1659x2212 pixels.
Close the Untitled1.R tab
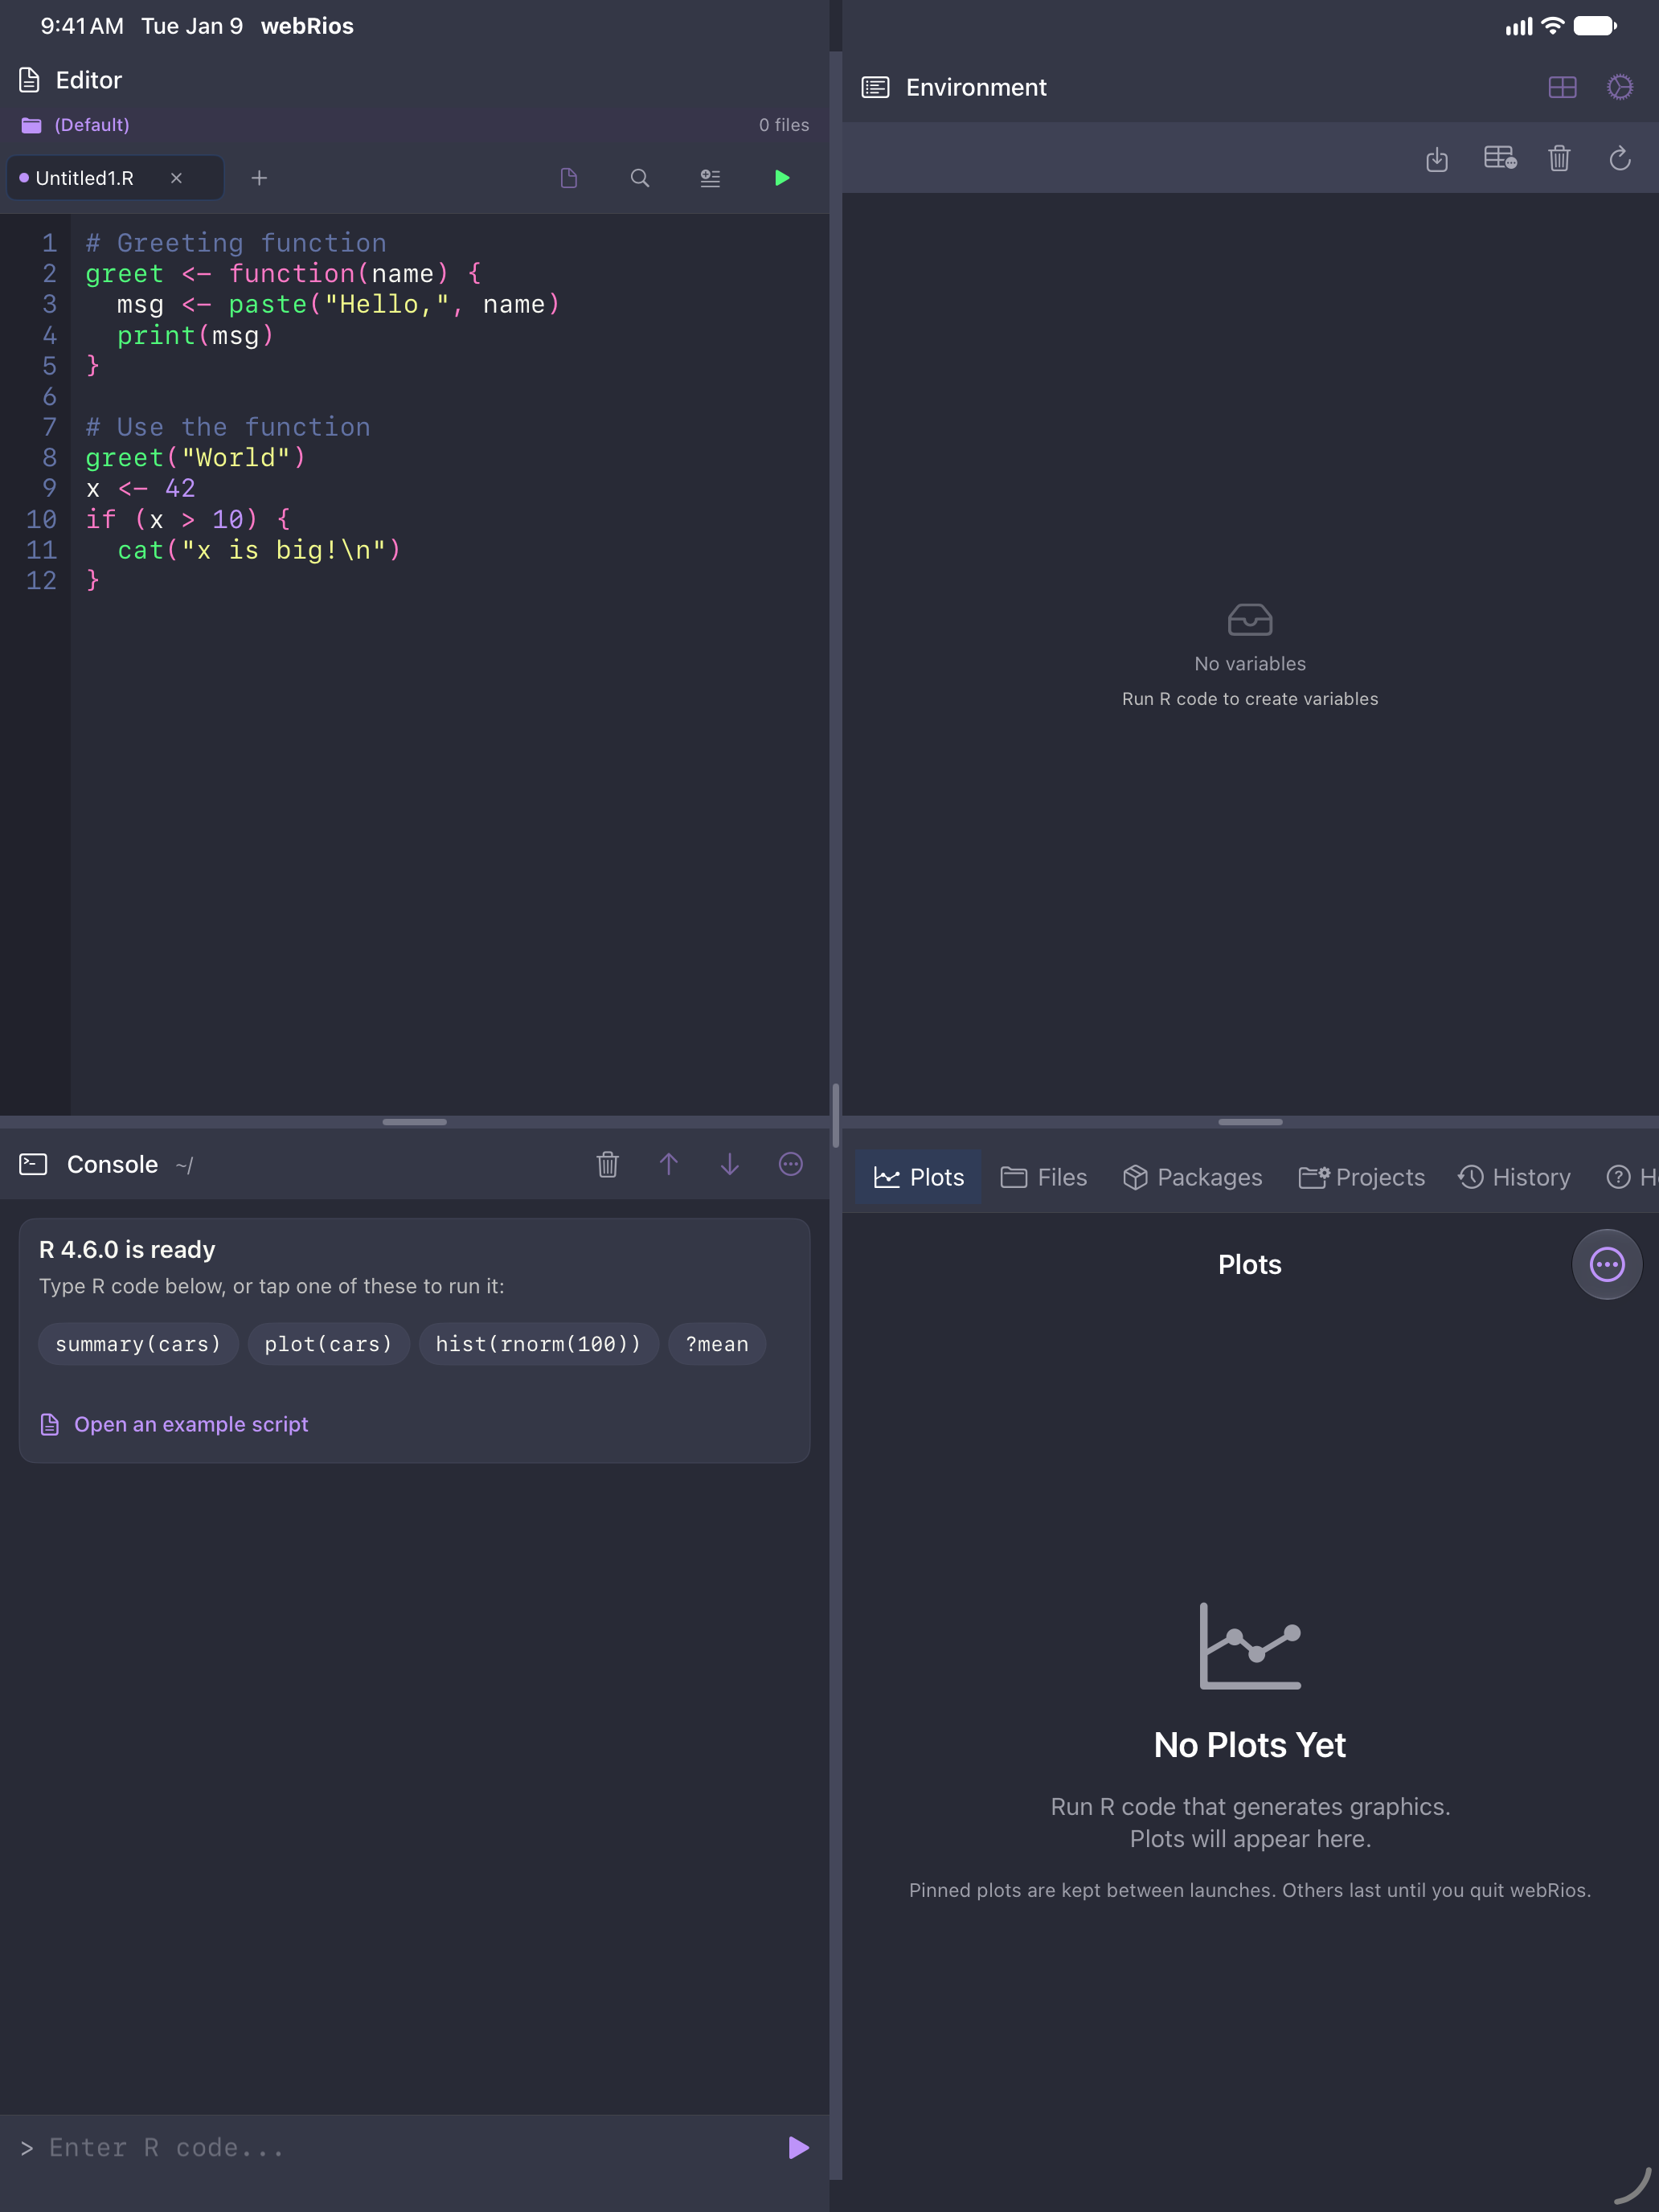[176, 178]
